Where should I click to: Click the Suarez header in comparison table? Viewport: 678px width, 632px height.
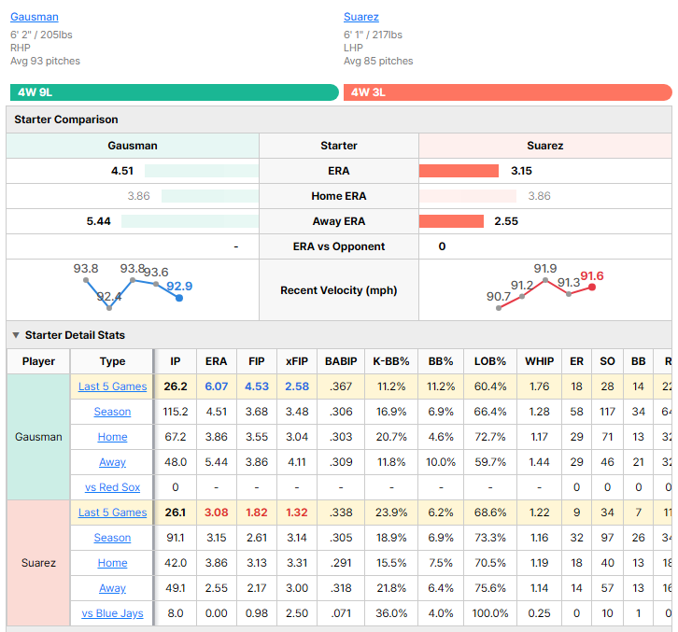[x=544, y=146]
